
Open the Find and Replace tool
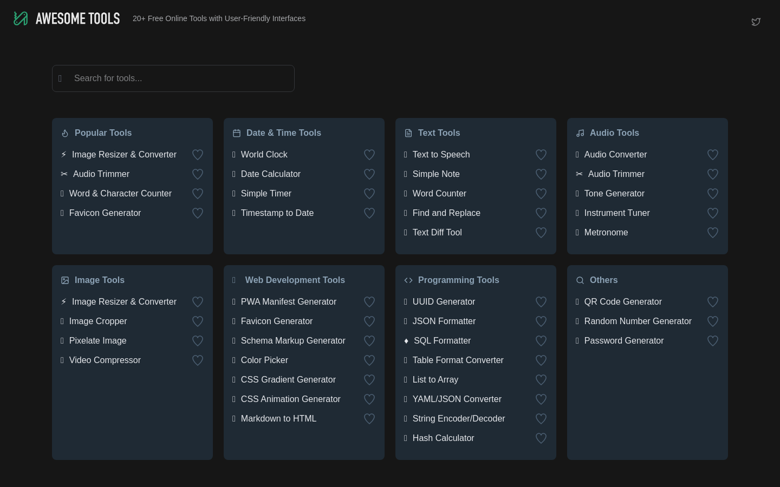(446, 213)
